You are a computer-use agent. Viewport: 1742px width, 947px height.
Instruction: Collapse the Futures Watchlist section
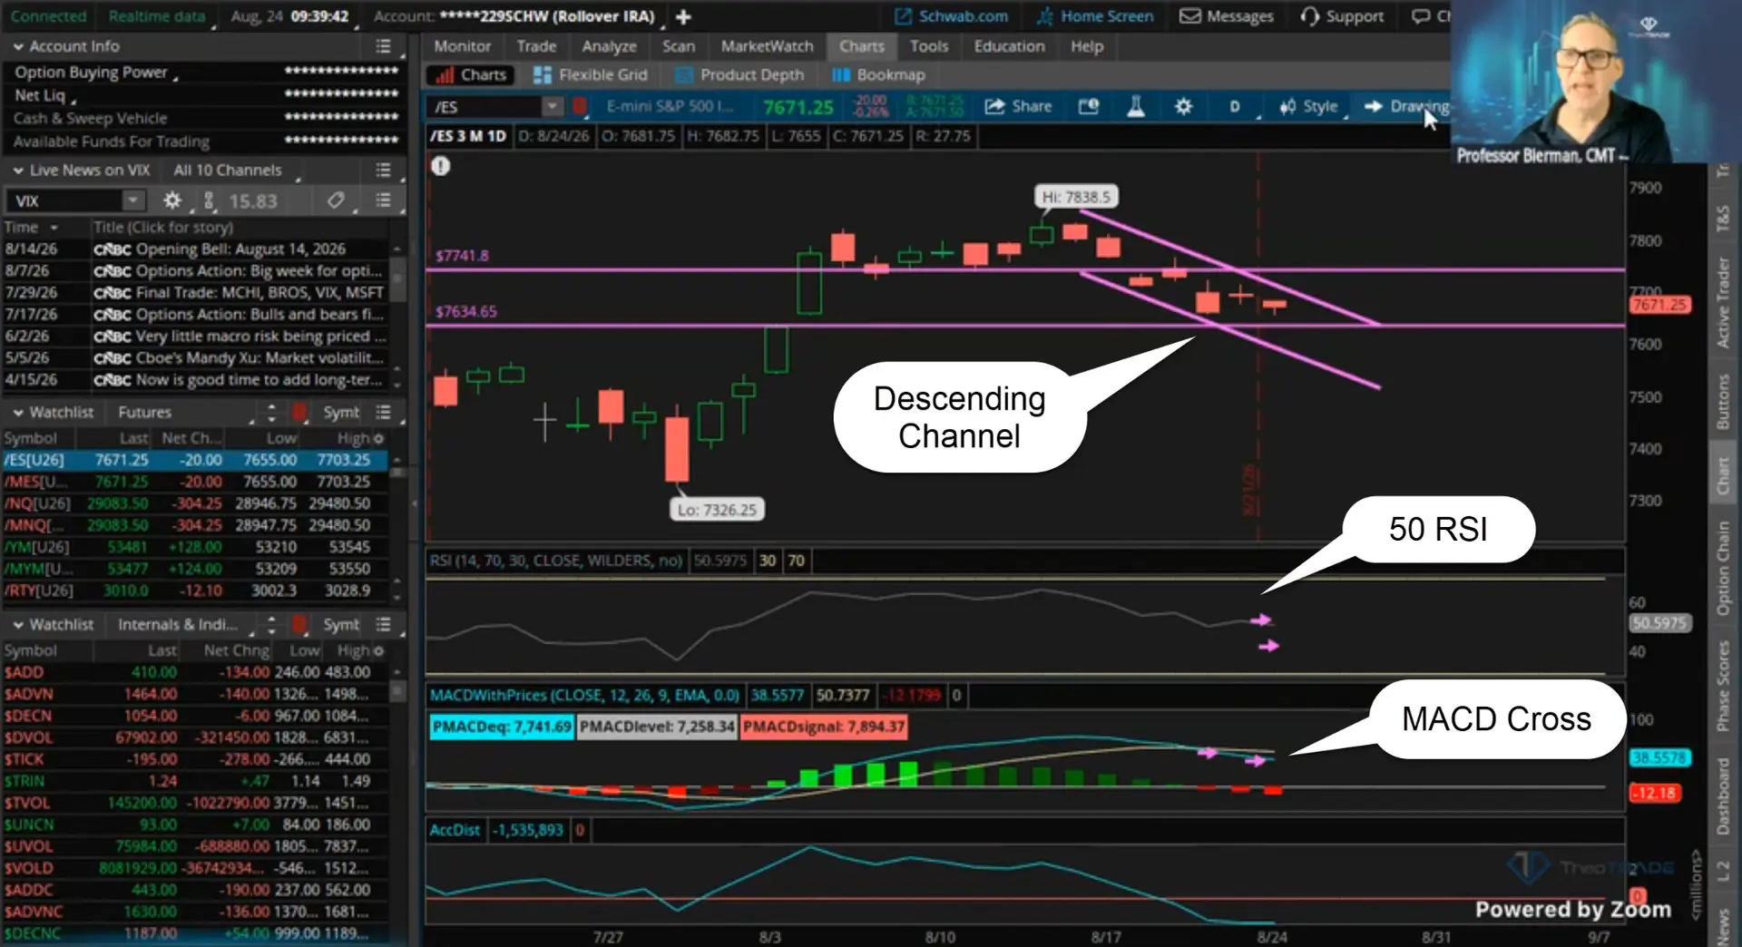coord(18,413)
